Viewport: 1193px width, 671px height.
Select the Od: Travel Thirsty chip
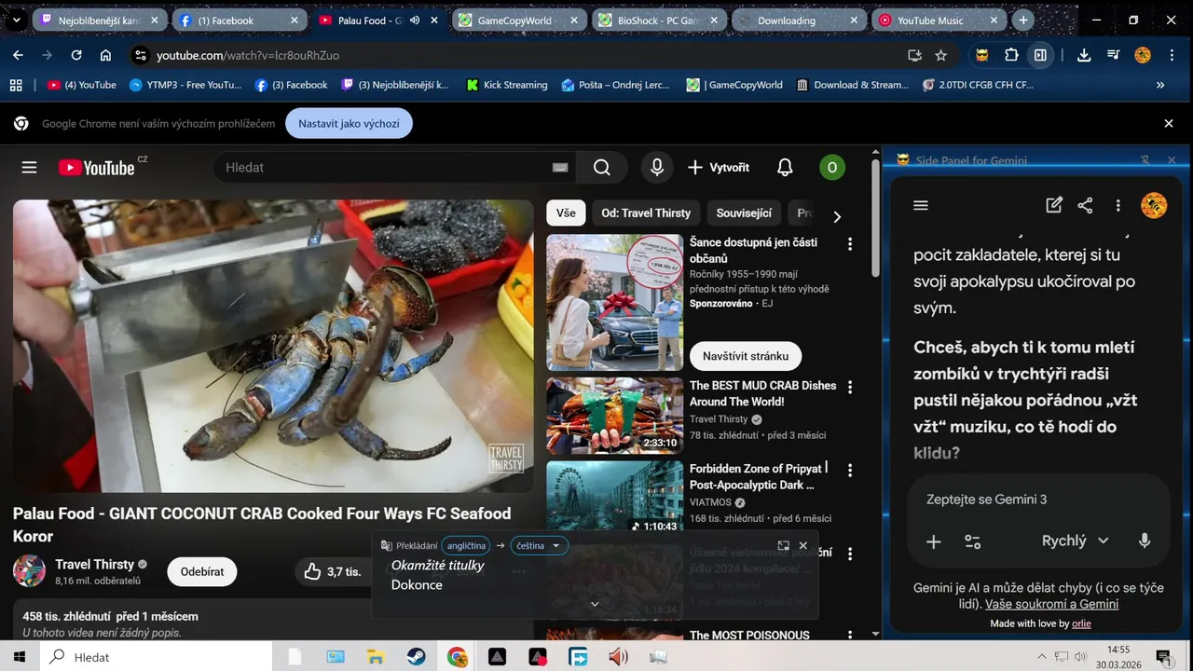(x=646, y=212)
